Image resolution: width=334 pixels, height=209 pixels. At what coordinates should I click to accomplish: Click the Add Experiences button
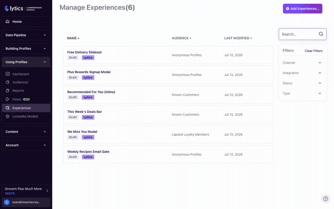(x=302, y=9)
